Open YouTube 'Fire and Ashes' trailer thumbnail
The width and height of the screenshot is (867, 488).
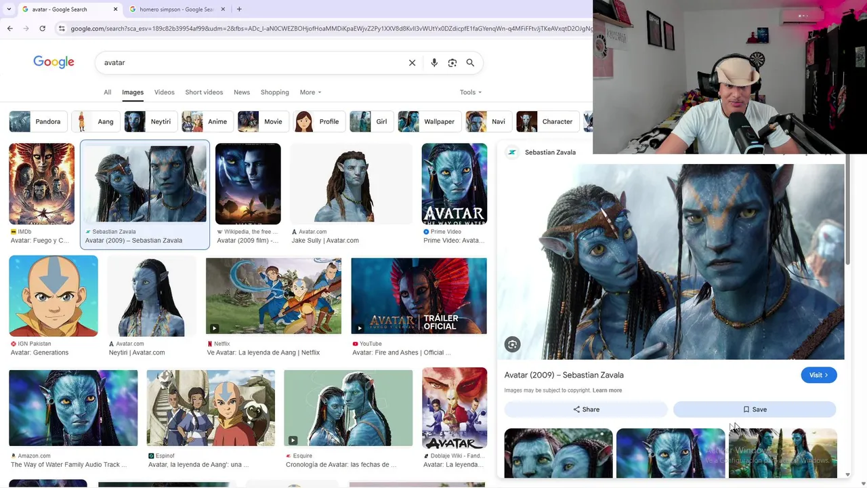point(419,296)
